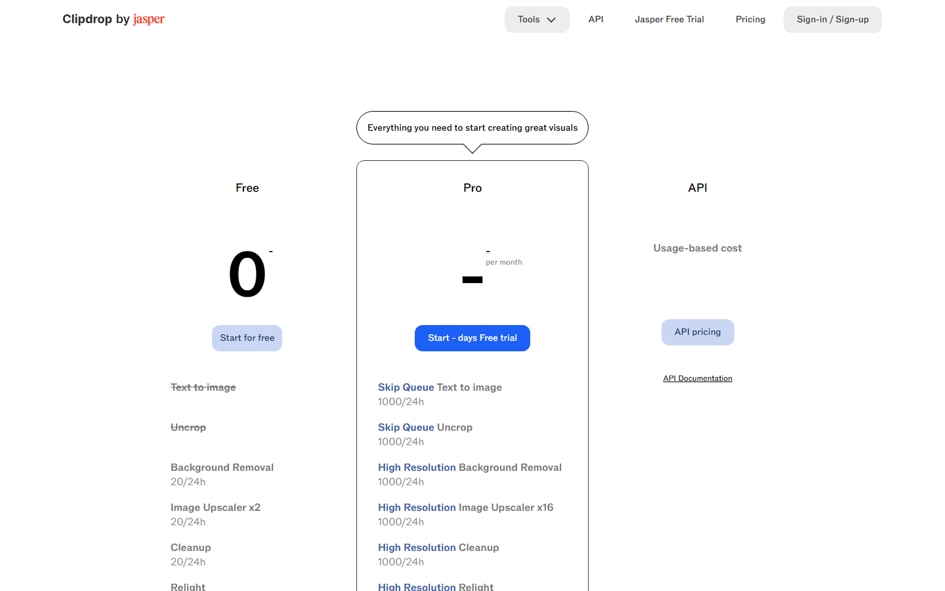Click High Resolution Cleanup feature

point(438,548)
